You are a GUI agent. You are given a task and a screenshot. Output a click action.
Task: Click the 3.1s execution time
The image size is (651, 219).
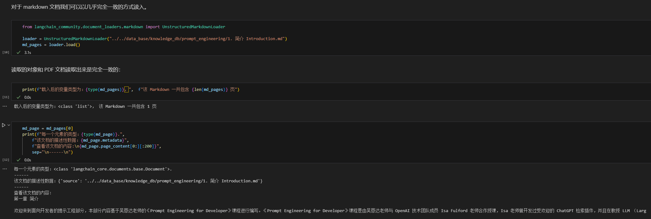click(x=28, y=53)
